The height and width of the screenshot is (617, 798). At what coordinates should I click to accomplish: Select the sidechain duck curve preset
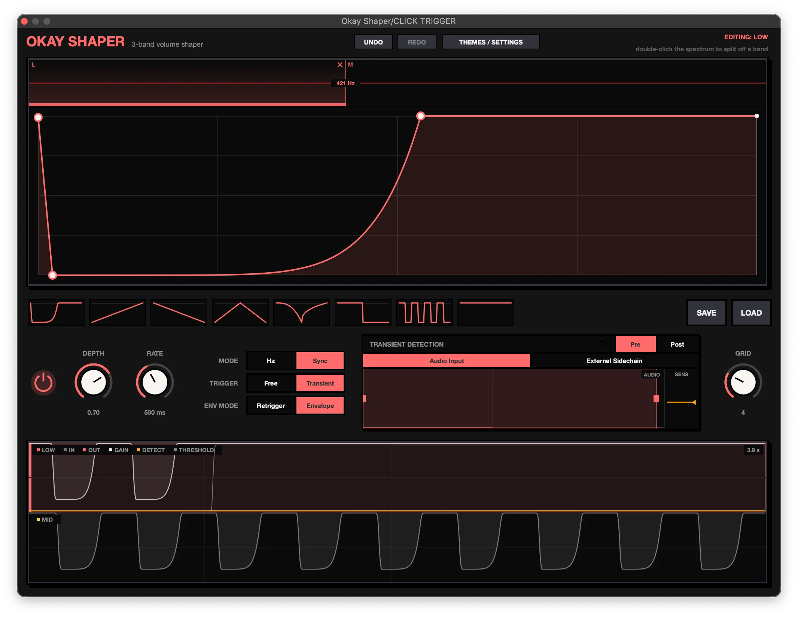[x=56, y=313]
